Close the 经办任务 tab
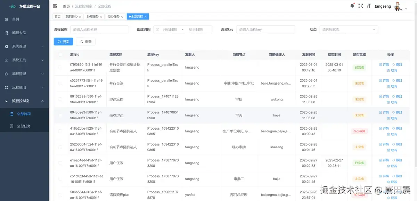 click(122, 17)
